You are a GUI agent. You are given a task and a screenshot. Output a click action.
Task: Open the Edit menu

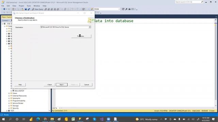pos(8,6)
